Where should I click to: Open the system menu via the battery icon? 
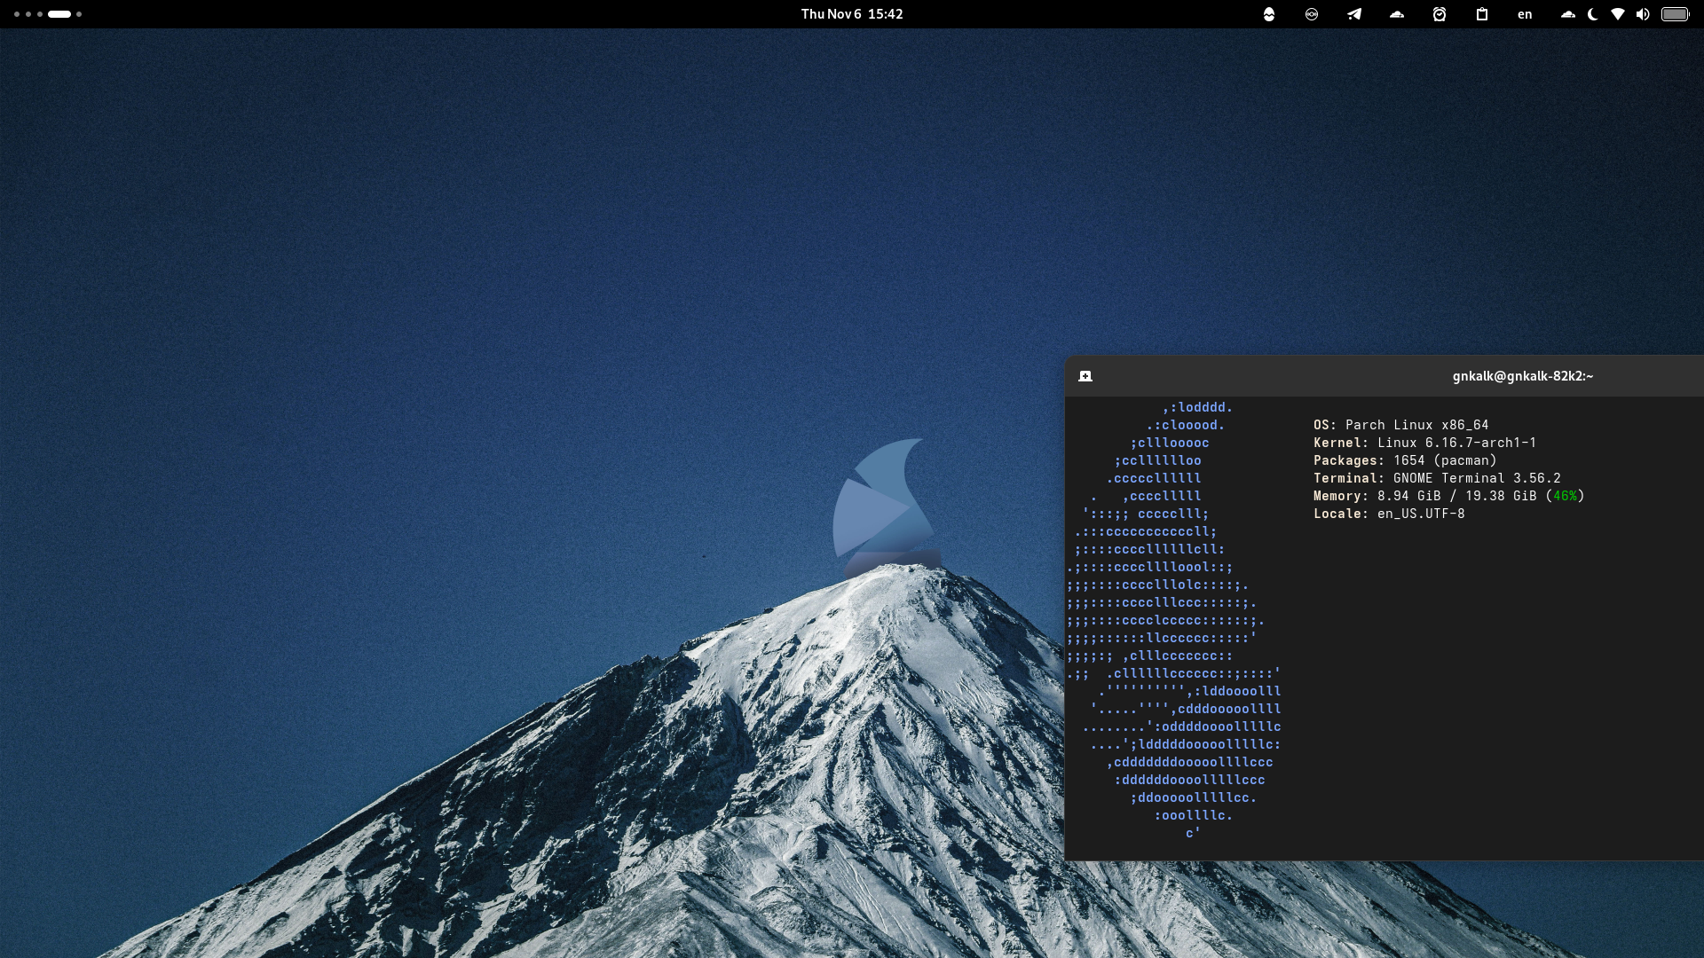point(1675,14)
